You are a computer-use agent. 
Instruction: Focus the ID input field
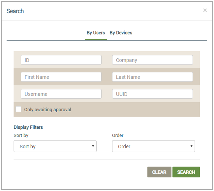point(61,60)
